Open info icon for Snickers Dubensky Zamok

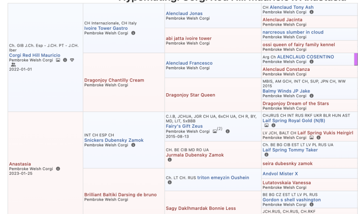(133, 145)
